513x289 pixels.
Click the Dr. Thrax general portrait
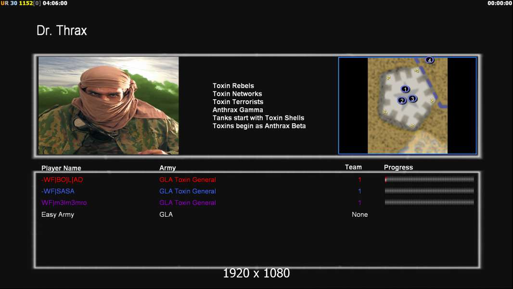(x=109, y=105)
